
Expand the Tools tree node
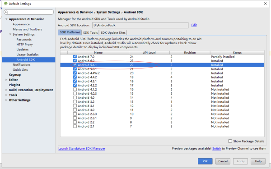tap(6, 95)
